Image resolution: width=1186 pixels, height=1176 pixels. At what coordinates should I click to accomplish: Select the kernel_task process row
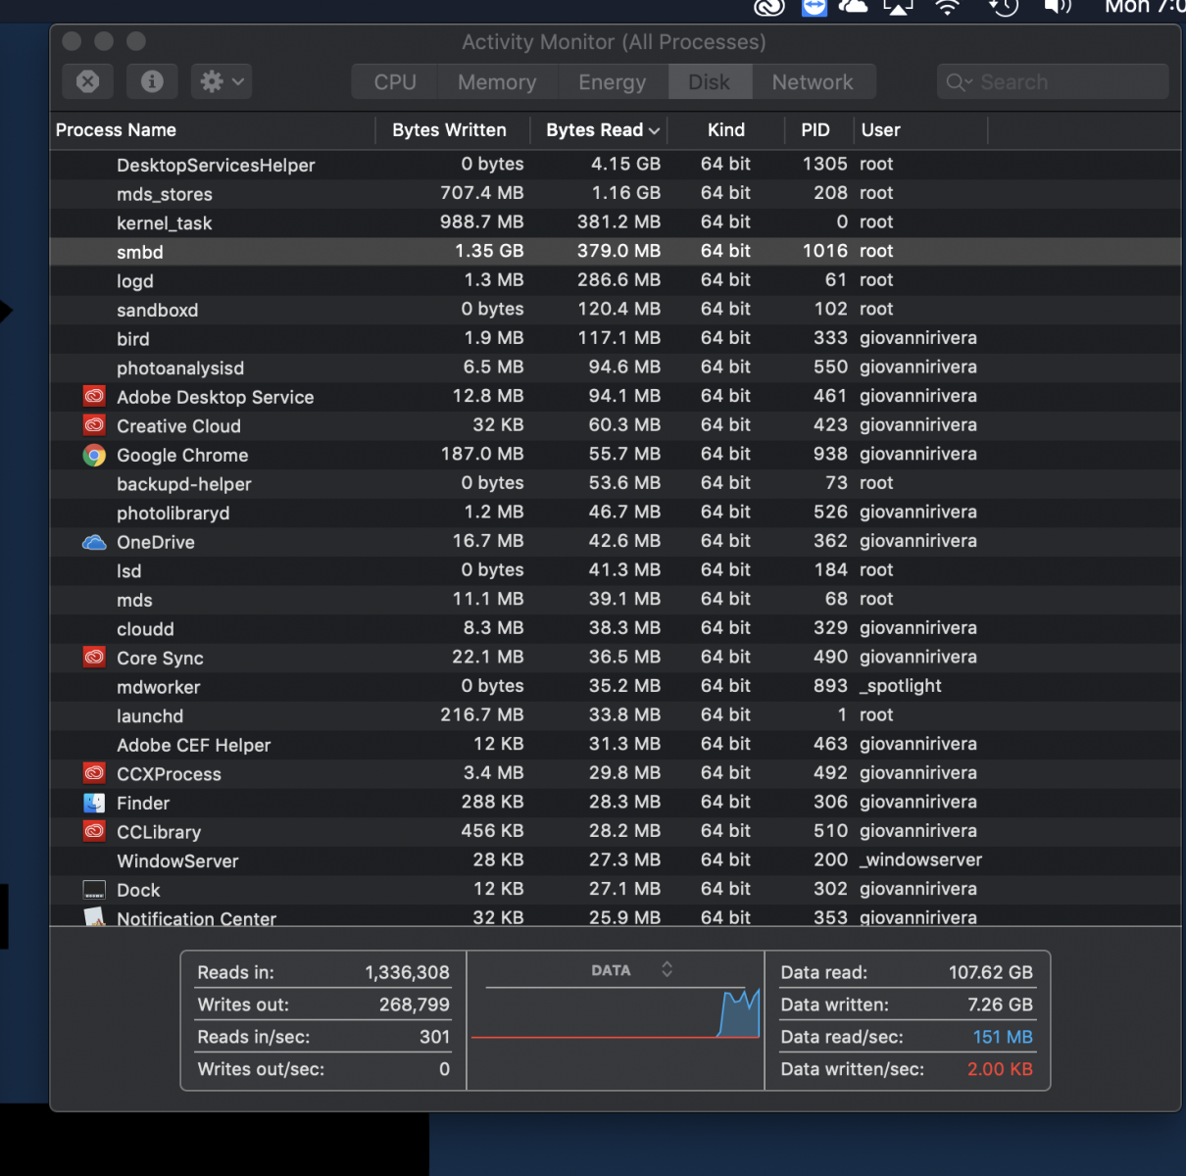[616, 222]
